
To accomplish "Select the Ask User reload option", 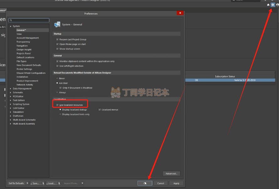I will 57,83.
